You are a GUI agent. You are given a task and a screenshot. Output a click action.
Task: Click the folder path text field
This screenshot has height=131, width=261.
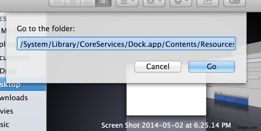126,44
